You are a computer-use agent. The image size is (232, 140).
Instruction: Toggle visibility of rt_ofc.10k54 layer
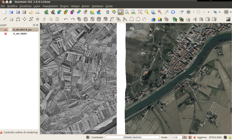point(6,34)
